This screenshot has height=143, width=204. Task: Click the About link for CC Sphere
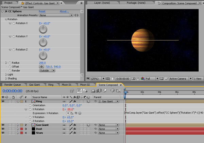[64, 11]
